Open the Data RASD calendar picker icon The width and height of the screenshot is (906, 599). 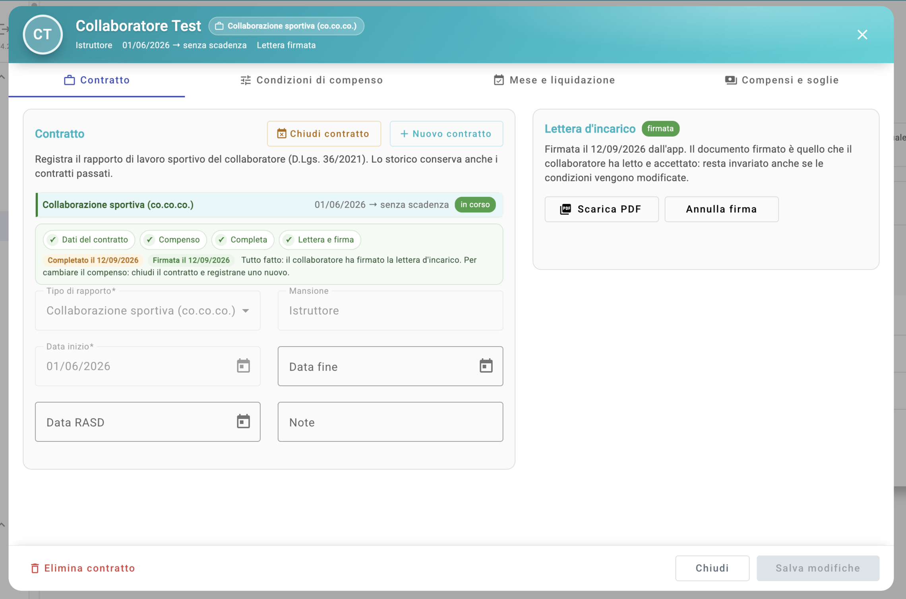[x=243, y=421]
